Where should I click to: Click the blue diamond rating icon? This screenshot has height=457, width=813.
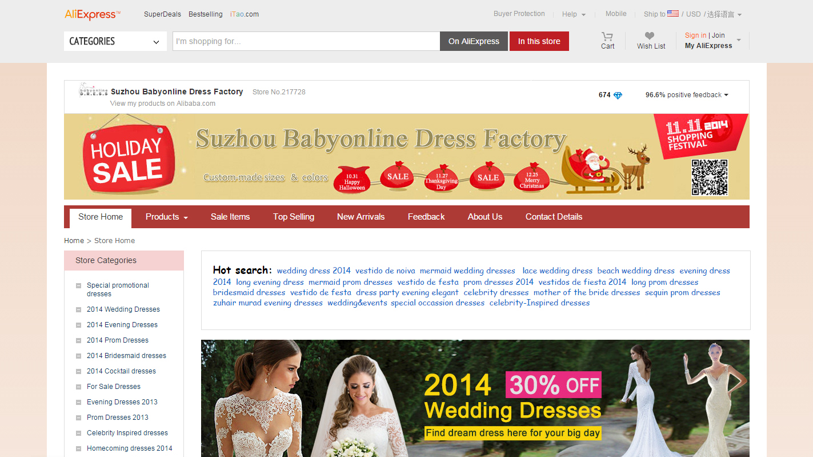coord(618,96)
